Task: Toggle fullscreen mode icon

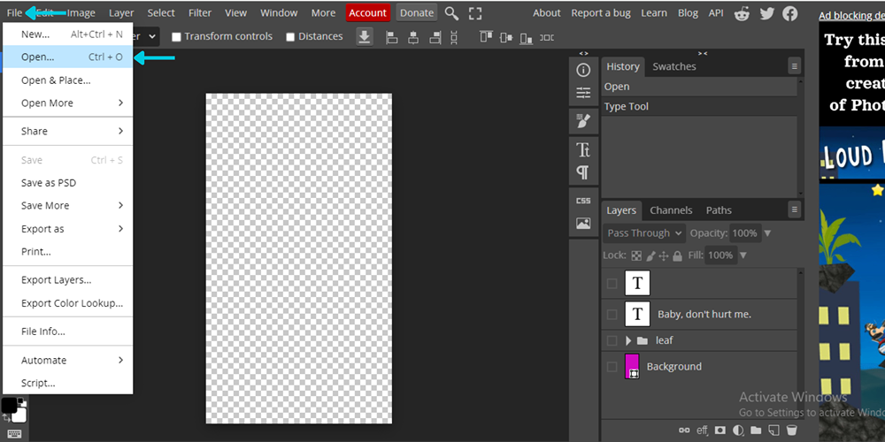Action: pyautogui.click(x=475, y=13)
